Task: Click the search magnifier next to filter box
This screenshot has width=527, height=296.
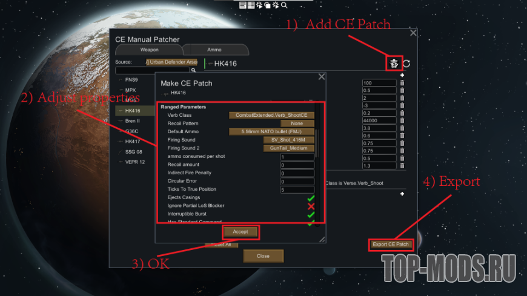Action: (x=193, y=70)
